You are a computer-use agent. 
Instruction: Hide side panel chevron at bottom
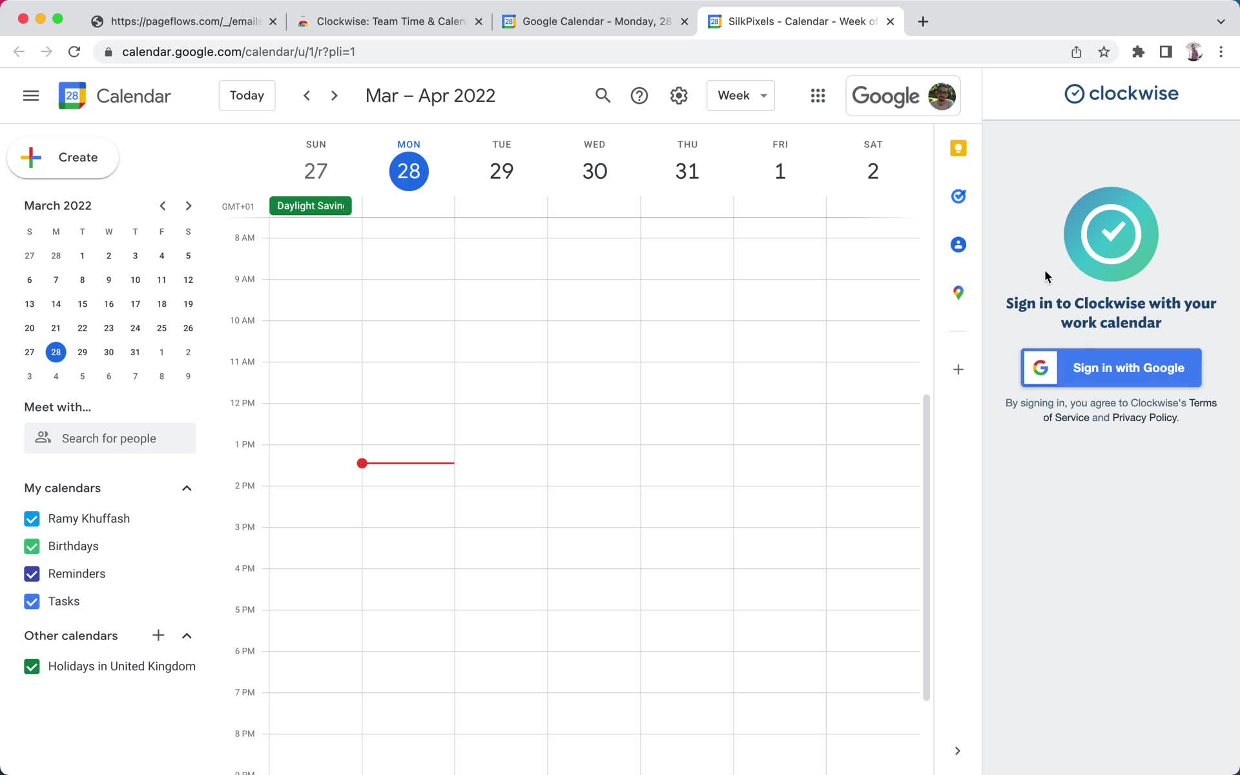pos(958,750)
